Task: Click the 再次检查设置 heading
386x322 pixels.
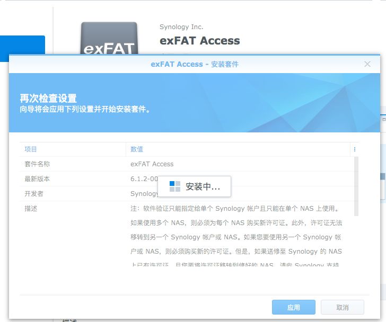Action: (x=48, y=99)
